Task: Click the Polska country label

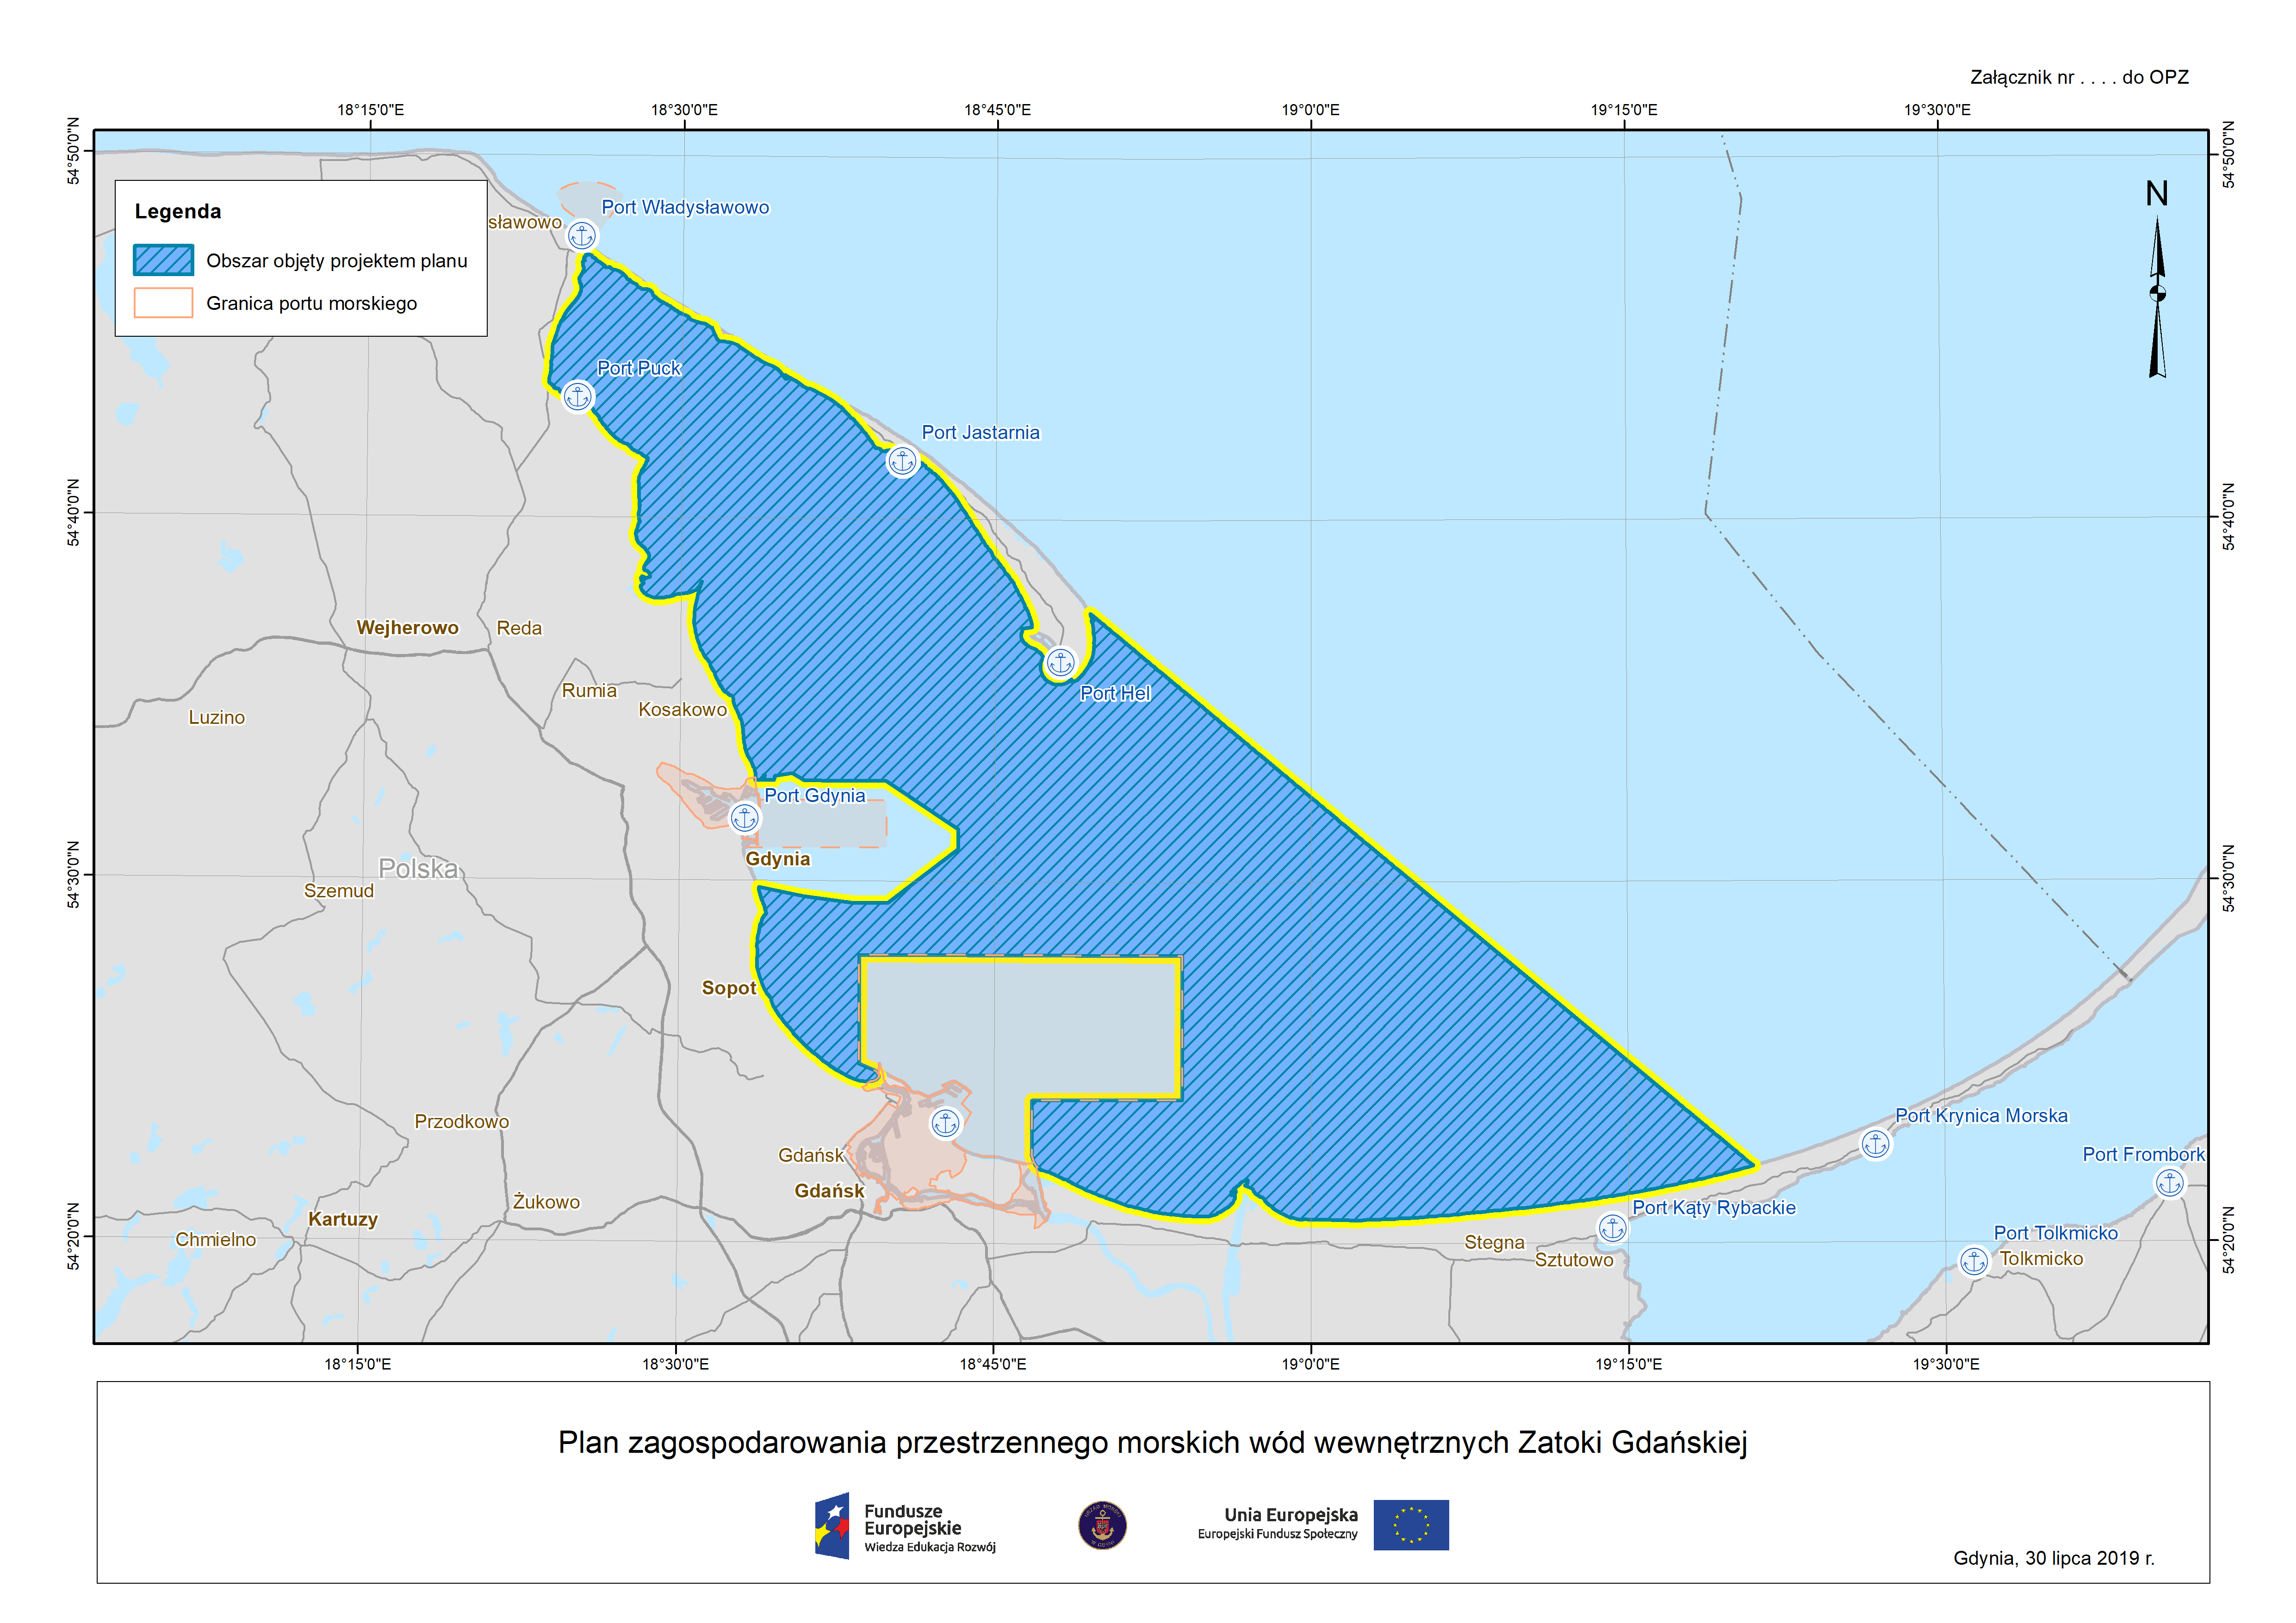Action: 418,869
